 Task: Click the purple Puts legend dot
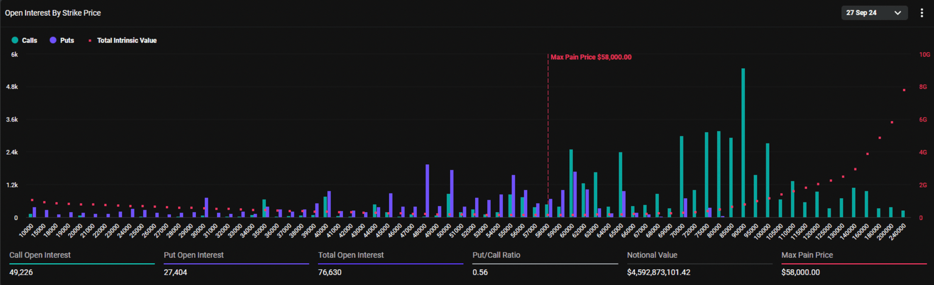tap(54, 40)
